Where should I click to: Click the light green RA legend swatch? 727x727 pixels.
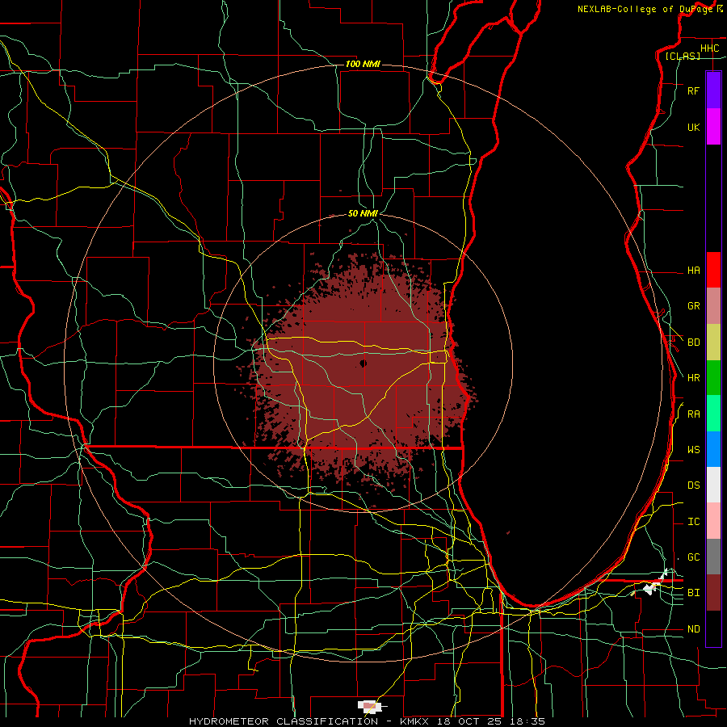pos(713,414)
